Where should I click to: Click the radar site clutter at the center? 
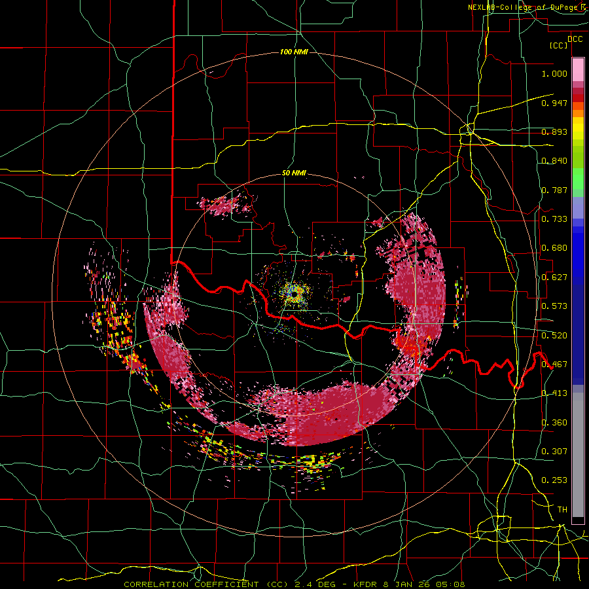[x=294, y=293]
